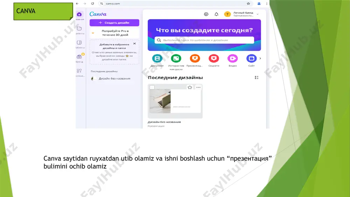Click the canva.com address bar
The height and width of the screenshot is (197, 350).
pyautogui.click(x=175, y=4)
